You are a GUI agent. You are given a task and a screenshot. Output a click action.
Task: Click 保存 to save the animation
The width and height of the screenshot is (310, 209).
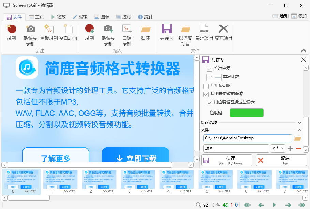click(227, 160)
